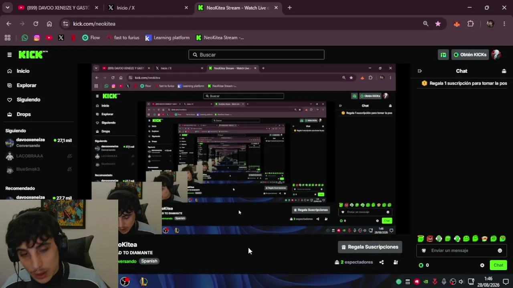Click the Regala 1 suscripción banner
This screenshot has width=513, height=288.
pyautogui.click(x=464, y=83)
